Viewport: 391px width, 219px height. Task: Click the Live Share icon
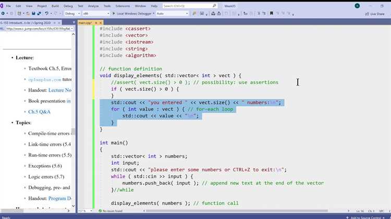tap(367, 14)
